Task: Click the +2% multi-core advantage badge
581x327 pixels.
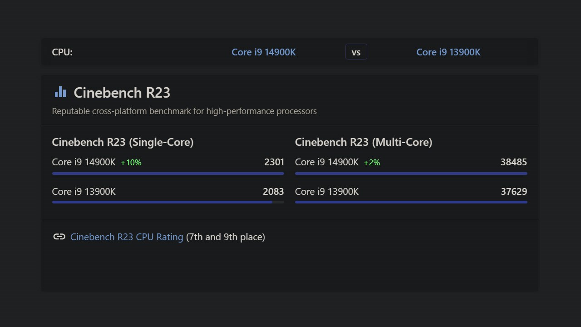Action: pos(372,163)
